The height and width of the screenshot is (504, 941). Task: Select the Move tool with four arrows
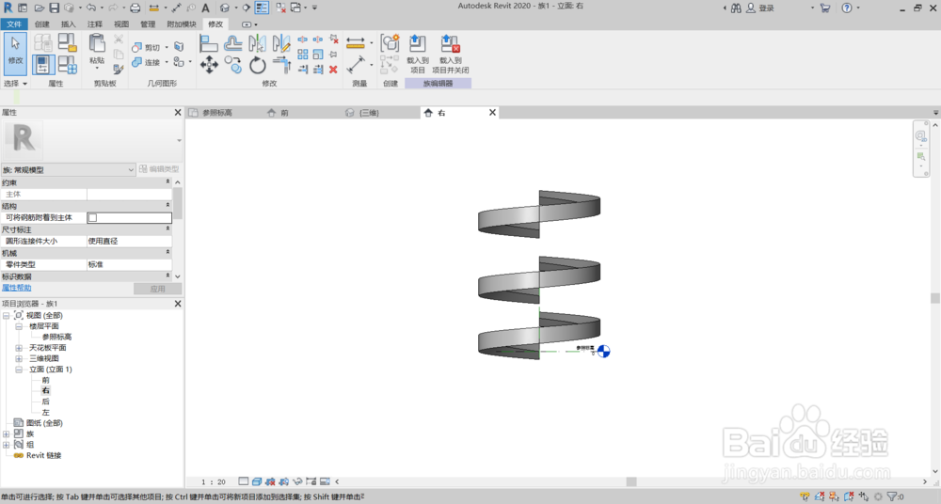click(209, 65)
